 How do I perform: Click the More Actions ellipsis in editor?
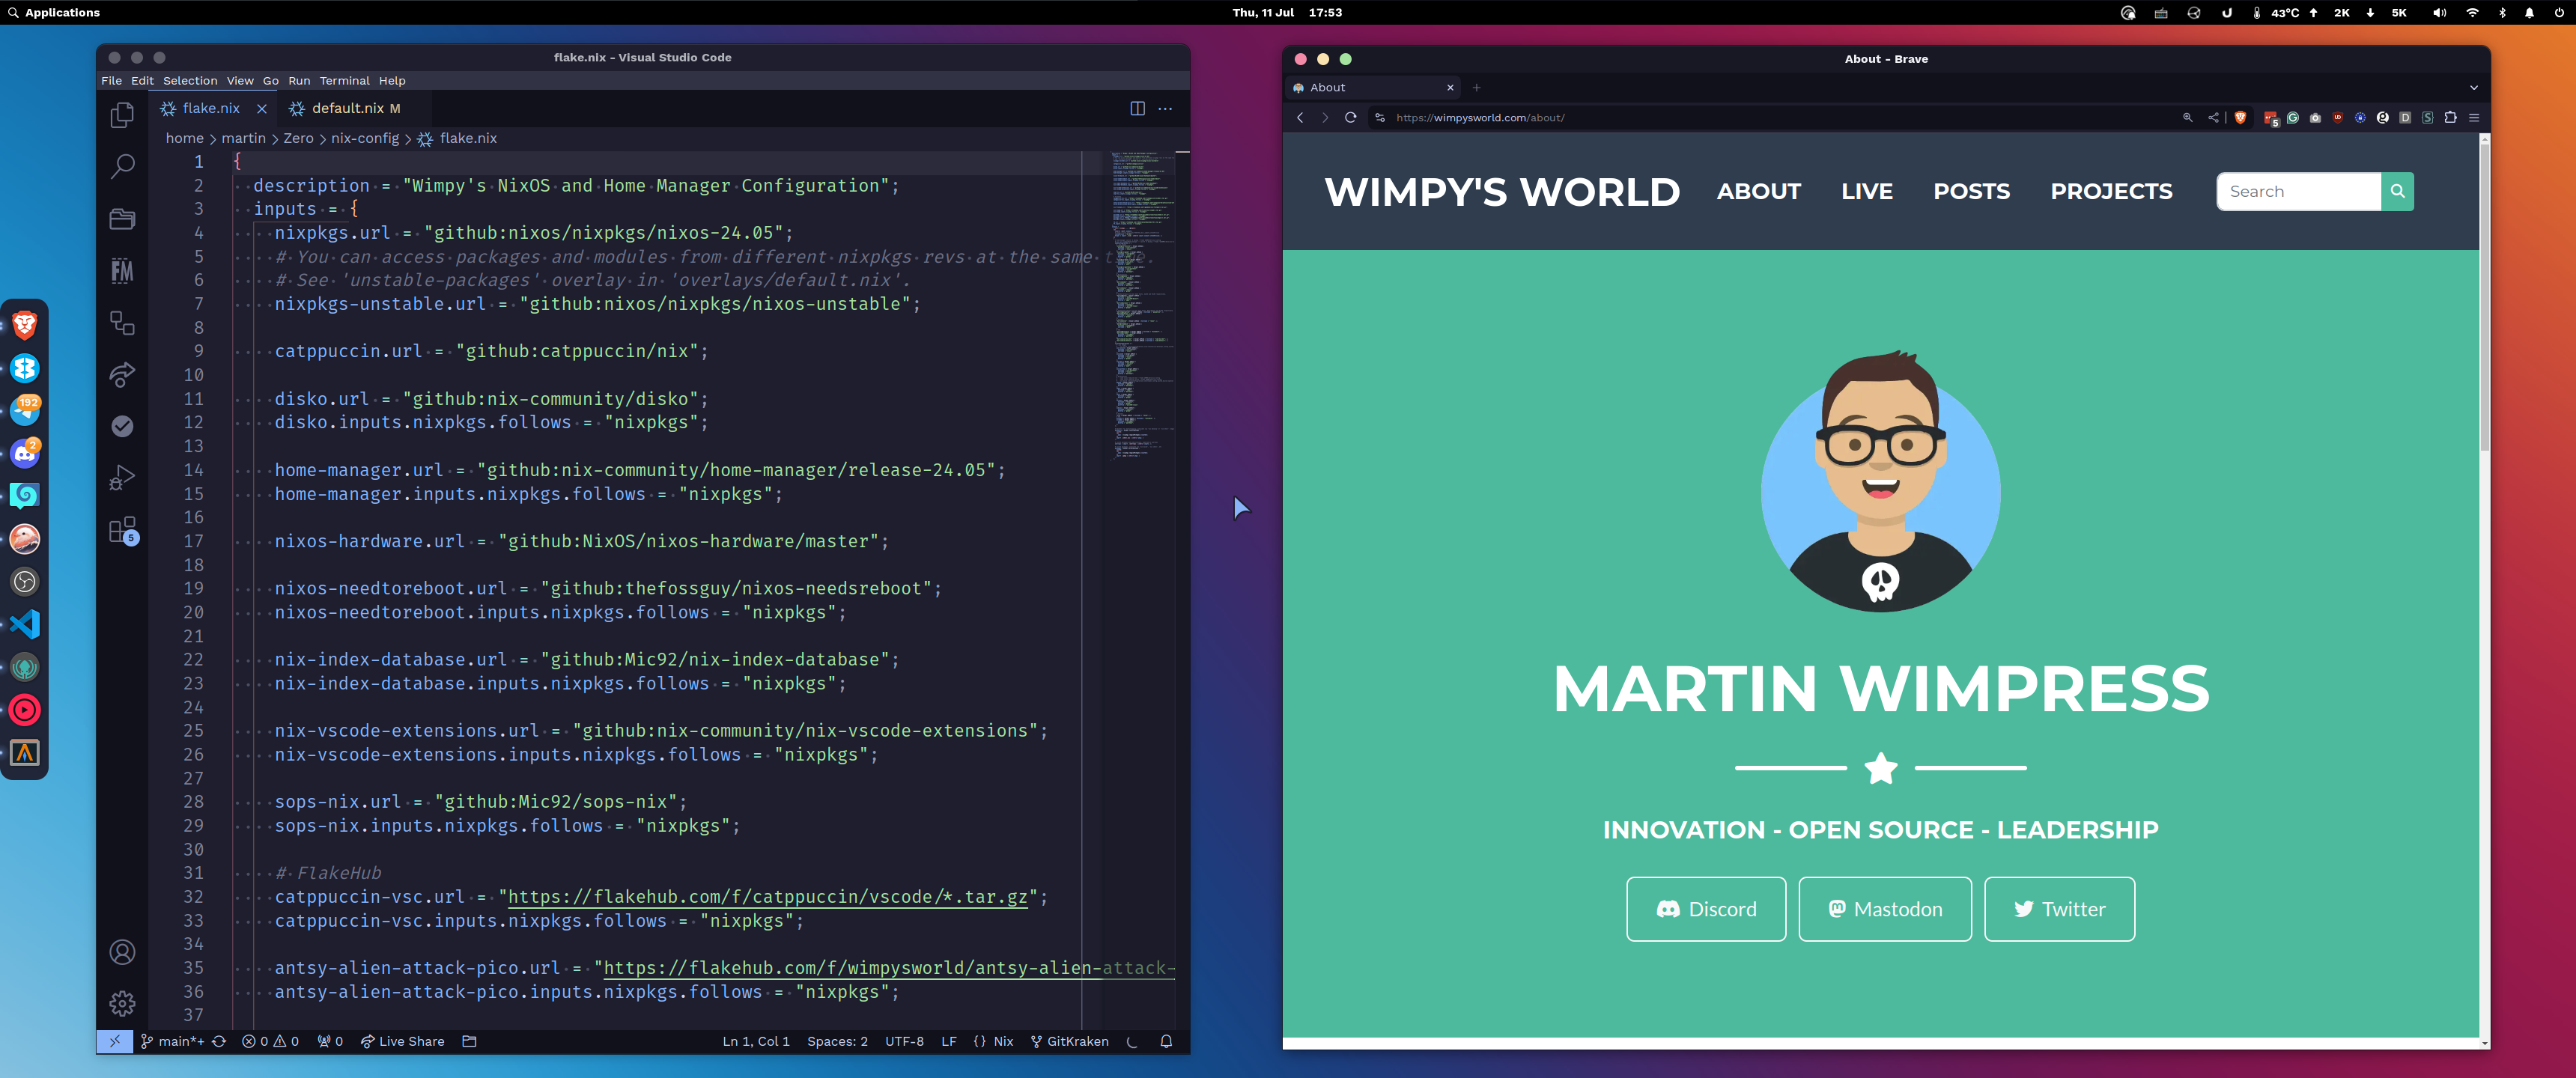click(1167, 109)
